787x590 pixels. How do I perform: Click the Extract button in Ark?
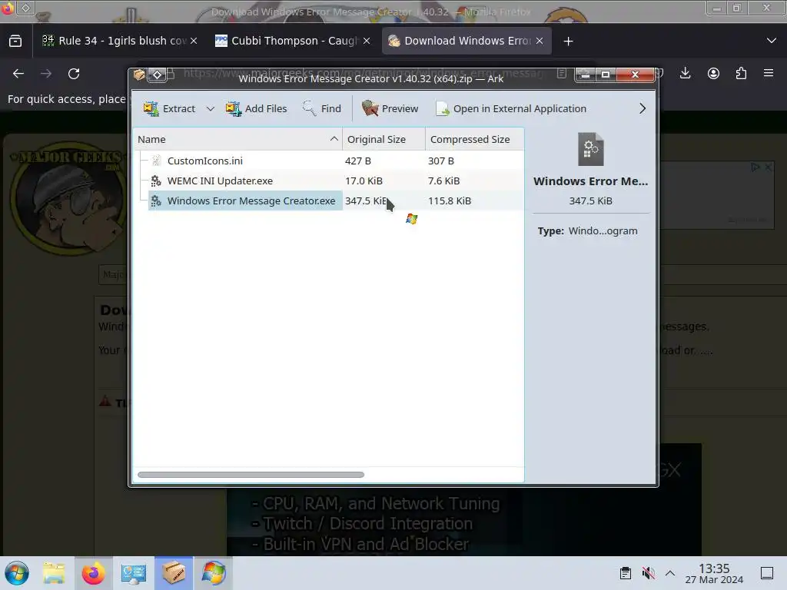pos(169,108)
